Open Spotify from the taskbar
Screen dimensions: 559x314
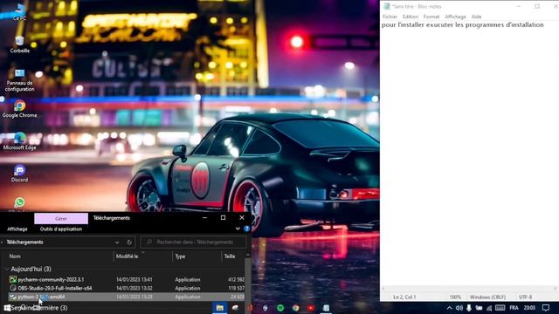[280, 308]
